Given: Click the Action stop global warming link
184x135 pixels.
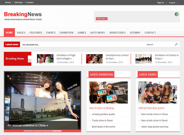Looking at the screenshot, I should pyautogui.click(x=155, y=126).
